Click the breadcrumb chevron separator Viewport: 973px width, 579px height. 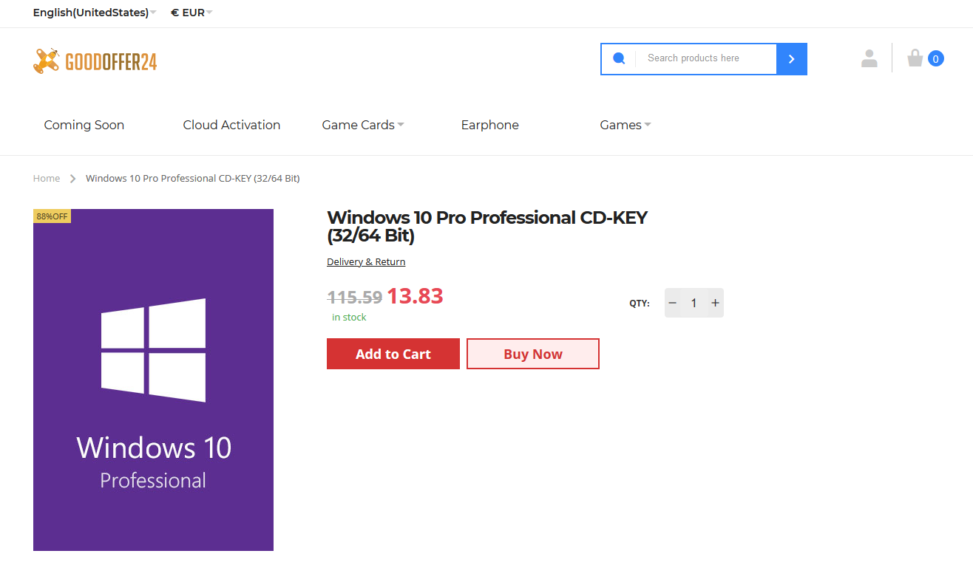(x=72, y=179)
